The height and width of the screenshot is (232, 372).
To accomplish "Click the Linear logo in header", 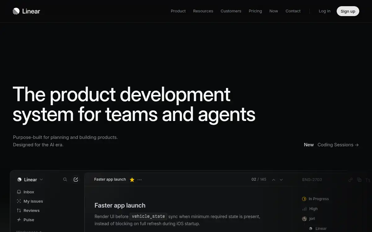I will [26, 11].
